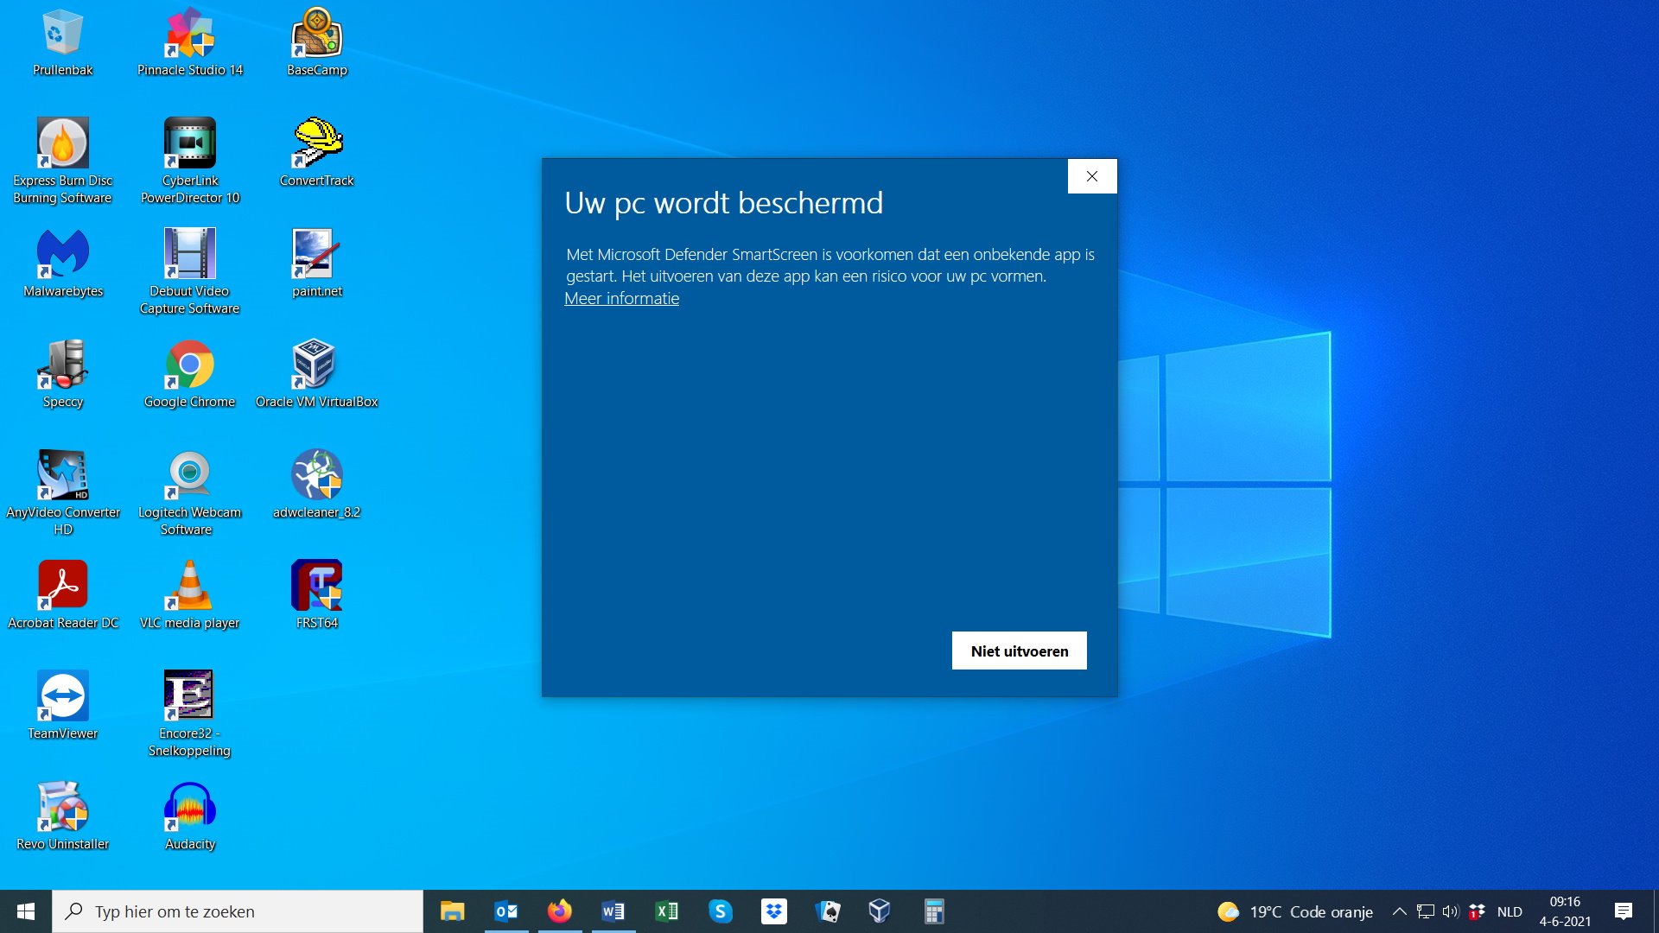Close the SmartScreen warning dialog
1659x933 pixels.
[1092, 176]
